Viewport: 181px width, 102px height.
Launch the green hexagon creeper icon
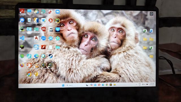pos(22,56)
